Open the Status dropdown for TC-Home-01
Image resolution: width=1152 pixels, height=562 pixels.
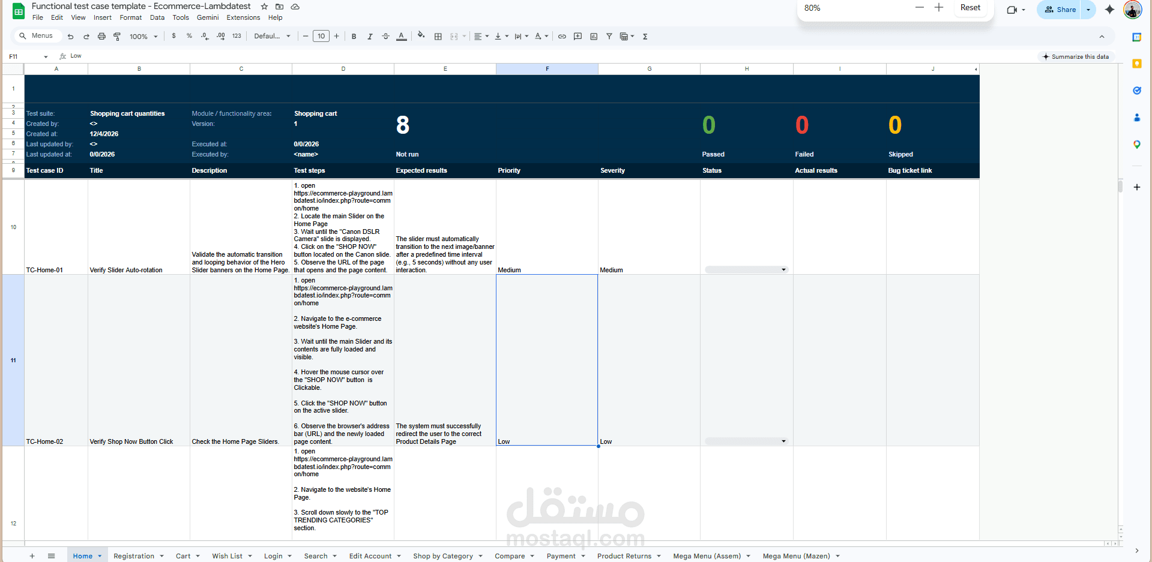point(783,270)
